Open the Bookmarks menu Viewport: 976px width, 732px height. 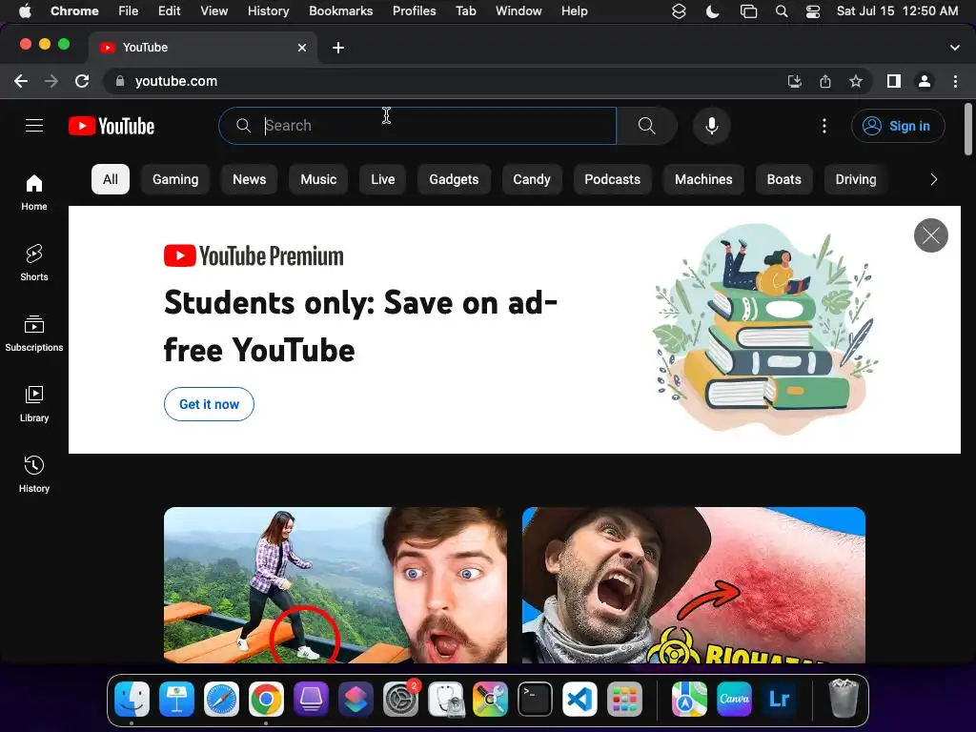[340, 10]
